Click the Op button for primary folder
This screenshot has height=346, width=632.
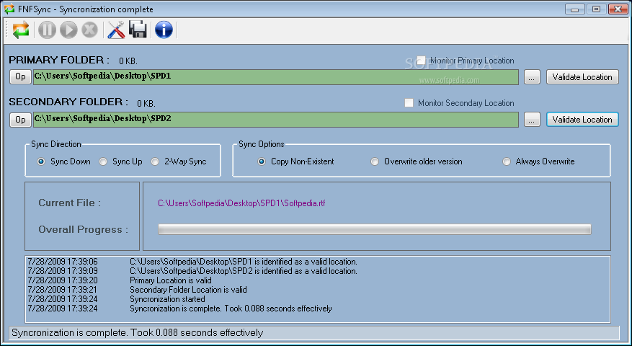point(21,76)
